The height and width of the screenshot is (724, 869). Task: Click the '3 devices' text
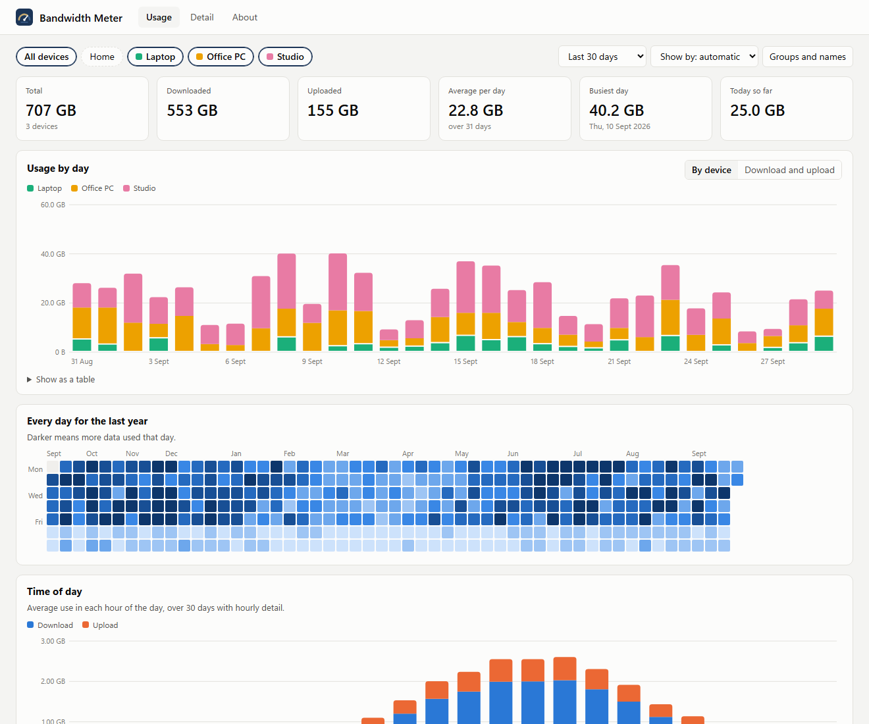tap(41, 126)
